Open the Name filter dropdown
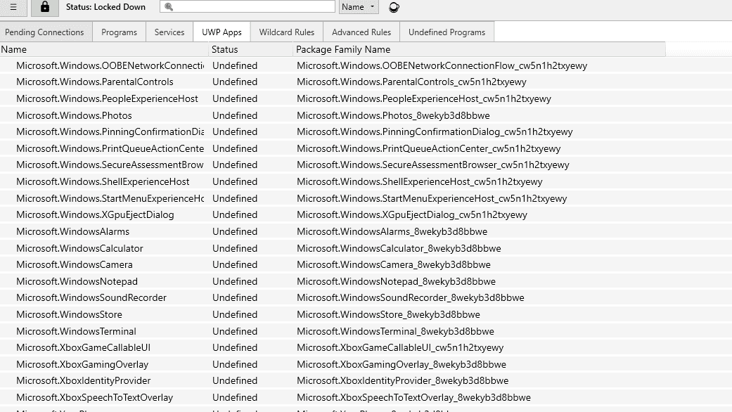 358,7
